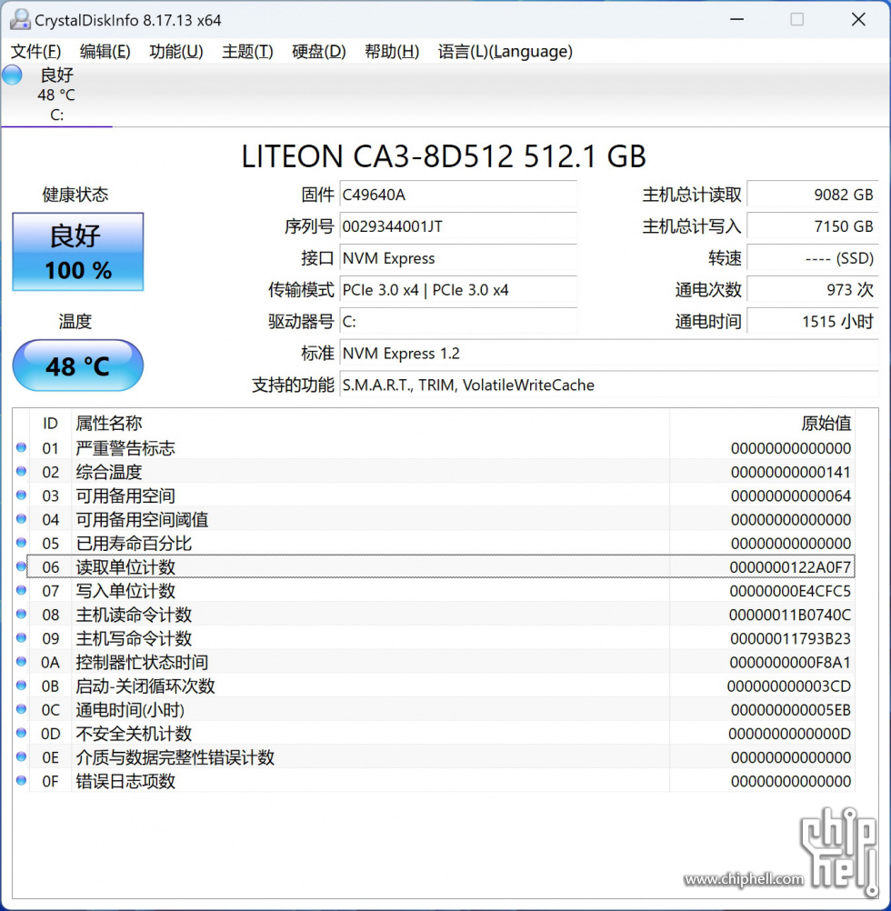The image size is (891, 911).
Task: Click status dot for 不安全关机计数 row
Action: tap(22, 733)
